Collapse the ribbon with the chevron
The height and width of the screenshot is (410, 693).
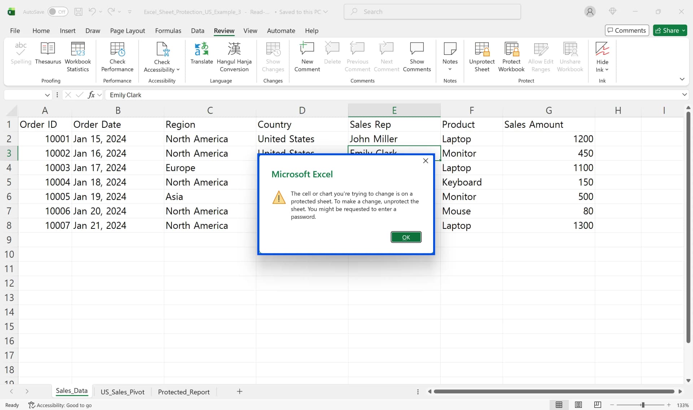point(682,79)
